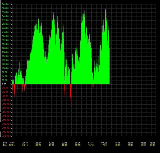This screenshot has width=160, height=153.
Task: Select the yellow 08:37 broker time
Action: point(51,145)
